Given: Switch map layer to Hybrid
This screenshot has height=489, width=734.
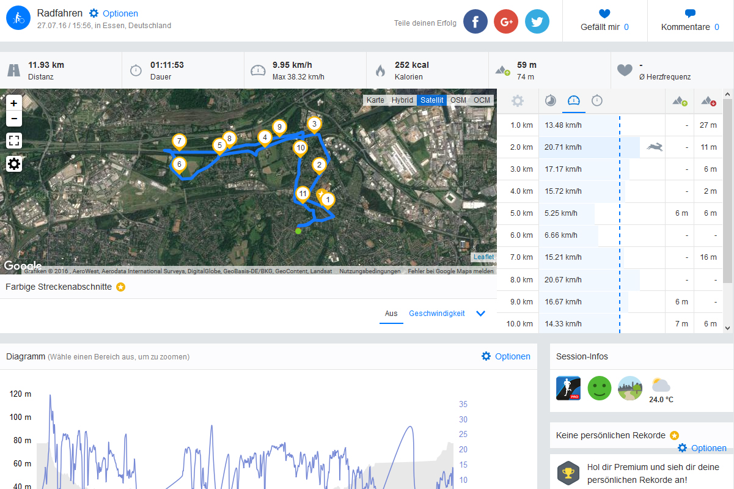Looking at the screenshot, I should [x=402, y=100].
